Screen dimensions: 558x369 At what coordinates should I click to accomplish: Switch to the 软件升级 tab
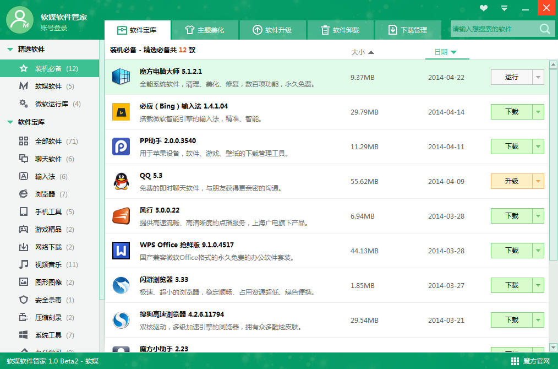point(272,30)
